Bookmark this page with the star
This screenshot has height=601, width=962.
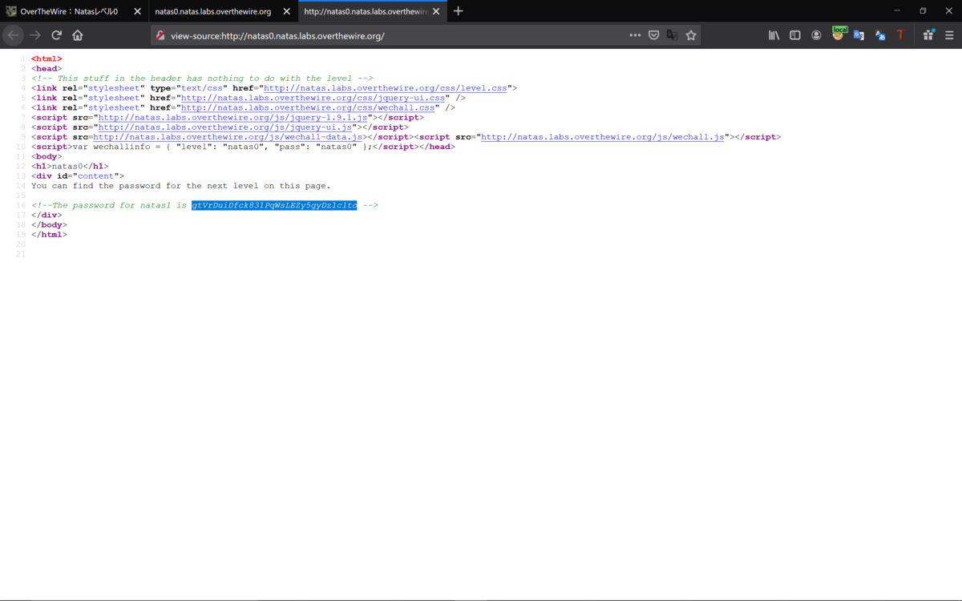point(691,35)
